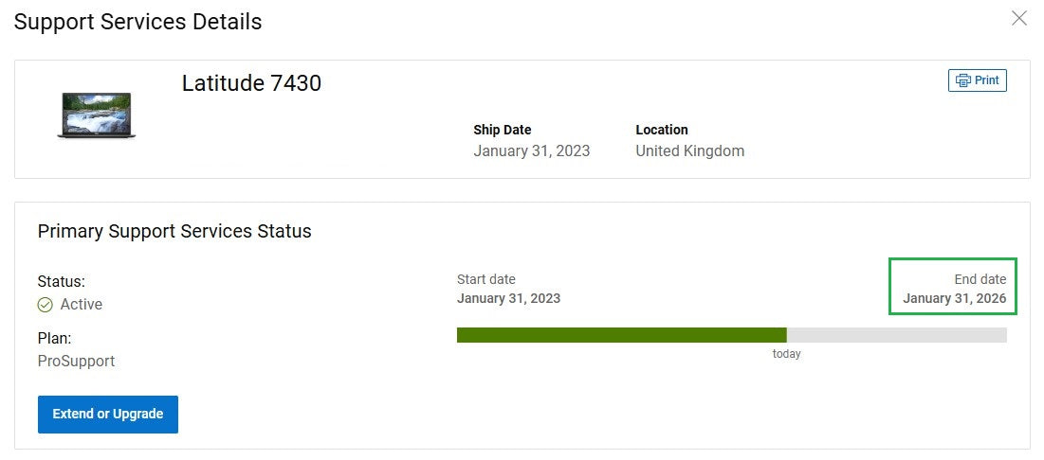Viewport: 1044px width, 460px height.
Task: Click the Support Services Details title
Action: point(137,22)
